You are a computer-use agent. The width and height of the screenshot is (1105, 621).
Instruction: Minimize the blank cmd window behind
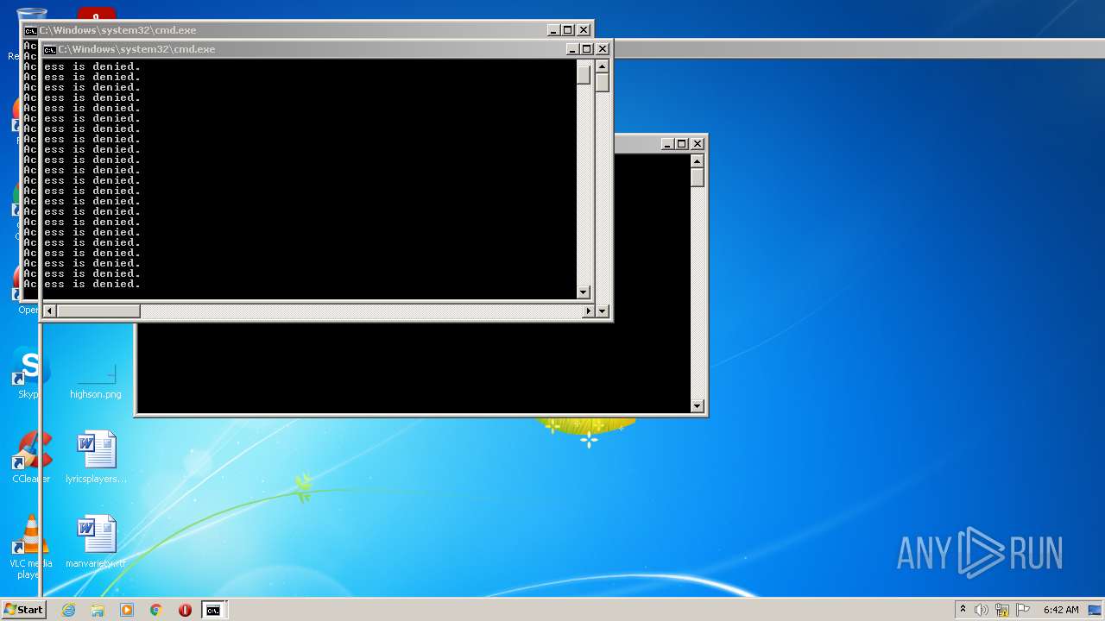666,144
